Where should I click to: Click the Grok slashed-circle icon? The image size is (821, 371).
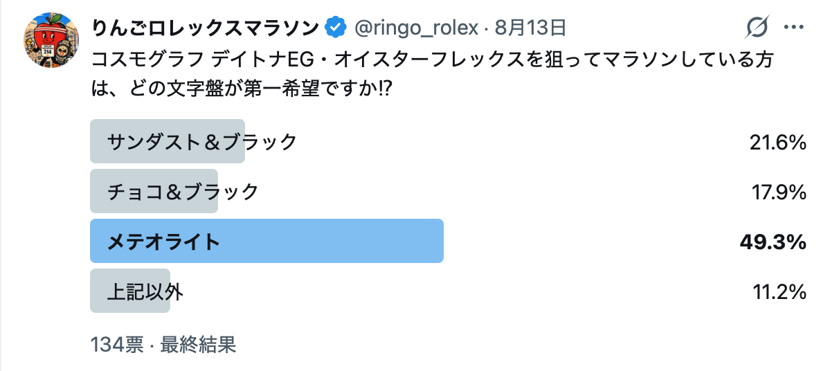tap(757, 27)
